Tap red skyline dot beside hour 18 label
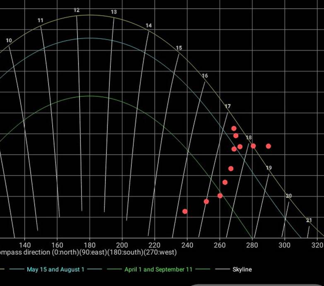The width and height of the screenshot is (324, 286). coord(253,146)
